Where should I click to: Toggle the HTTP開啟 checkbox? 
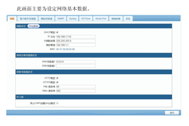(x=57, y=78)
